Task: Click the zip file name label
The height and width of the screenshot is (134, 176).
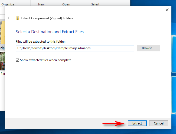Action: pyautogui.click(x=2, y=48)
